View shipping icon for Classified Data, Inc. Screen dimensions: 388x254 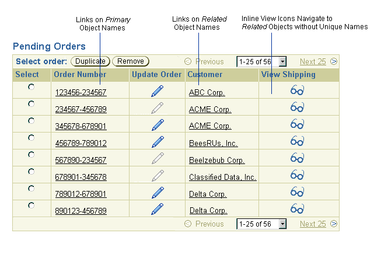(x=297, y=175)
